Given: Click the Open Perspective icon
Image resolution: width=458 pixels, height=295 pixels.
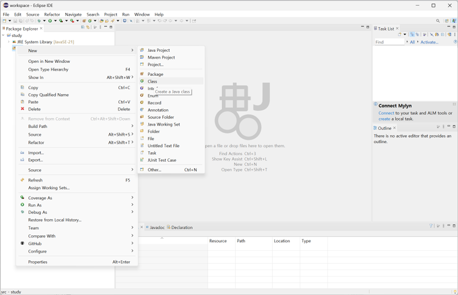Looking at the screenshot, I should click(447, 21).
